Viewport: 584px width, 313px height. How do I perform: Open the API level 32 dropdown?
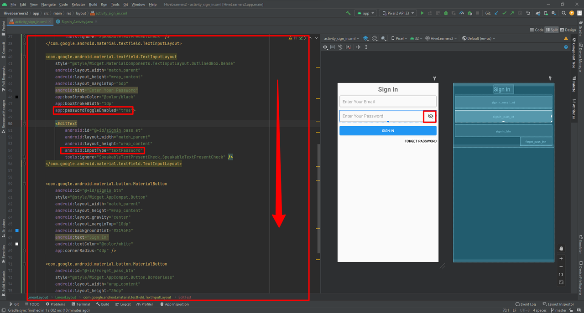pyautogui.click(x=416, y=38)
